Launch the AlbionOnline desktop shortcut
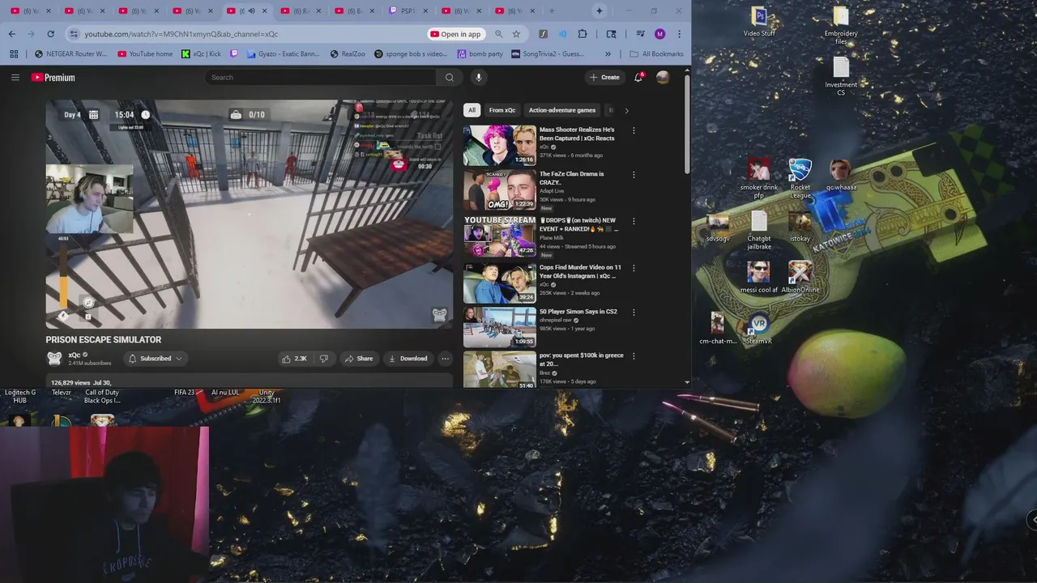The width and height of the screenshot is (1037, 583). coord(800,277)
